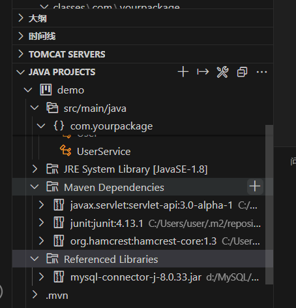Image resolution: width=296 pixels, height=308 pixels.
Task: Click the com.yourpackage braces icon
Action: (x=59, y=126)
